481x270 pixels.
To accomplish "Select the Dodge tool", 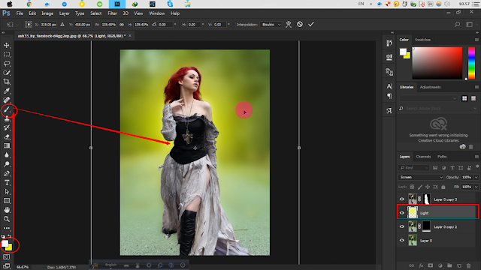I will [x=7, y=164].
